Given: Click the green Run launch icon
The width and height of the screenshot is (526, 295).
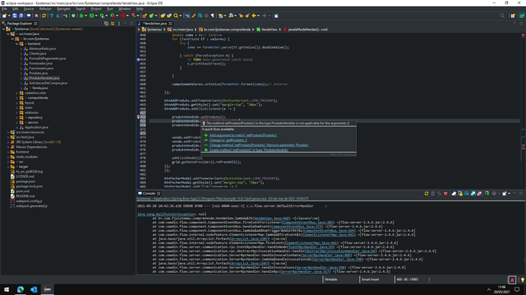Looking at the screenshot, I should point(91,16).
